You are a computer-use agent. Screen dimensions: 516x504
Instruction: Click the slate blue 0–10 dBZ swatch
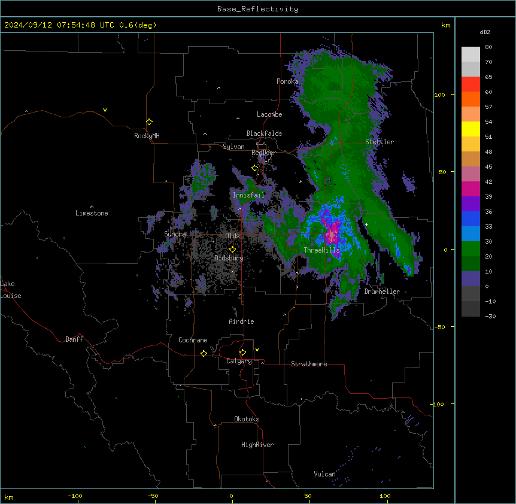471,279
